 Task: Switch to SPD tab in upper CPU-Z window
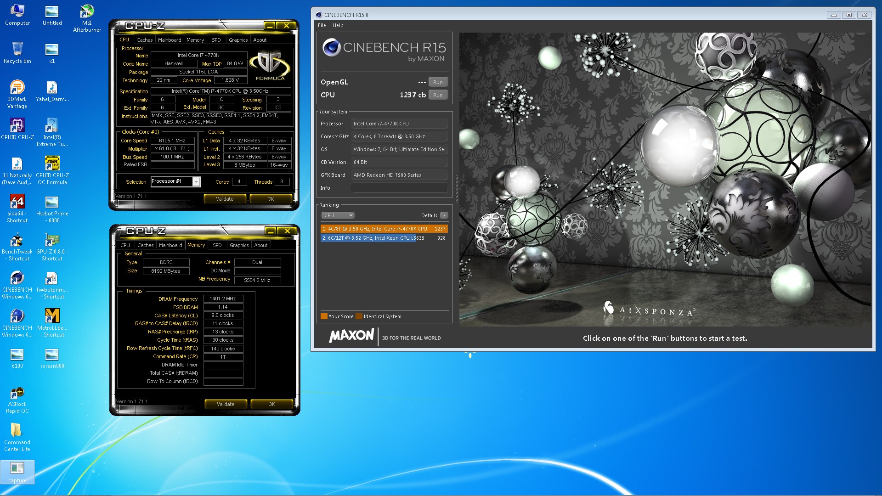pyautogui.click(x=216, y=40)
